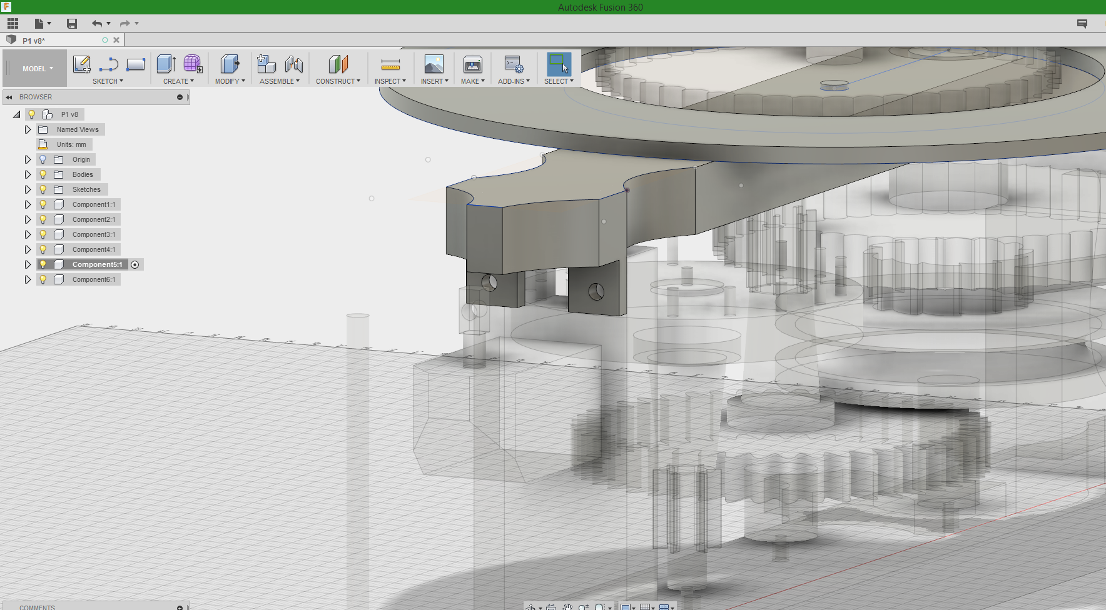The height and width of the screenshot is (610, 1106).
Task: Open the INSPECT menu
Action: [390, 81]
